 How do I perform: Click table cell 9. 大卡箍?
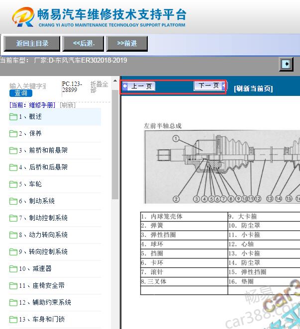264,217
